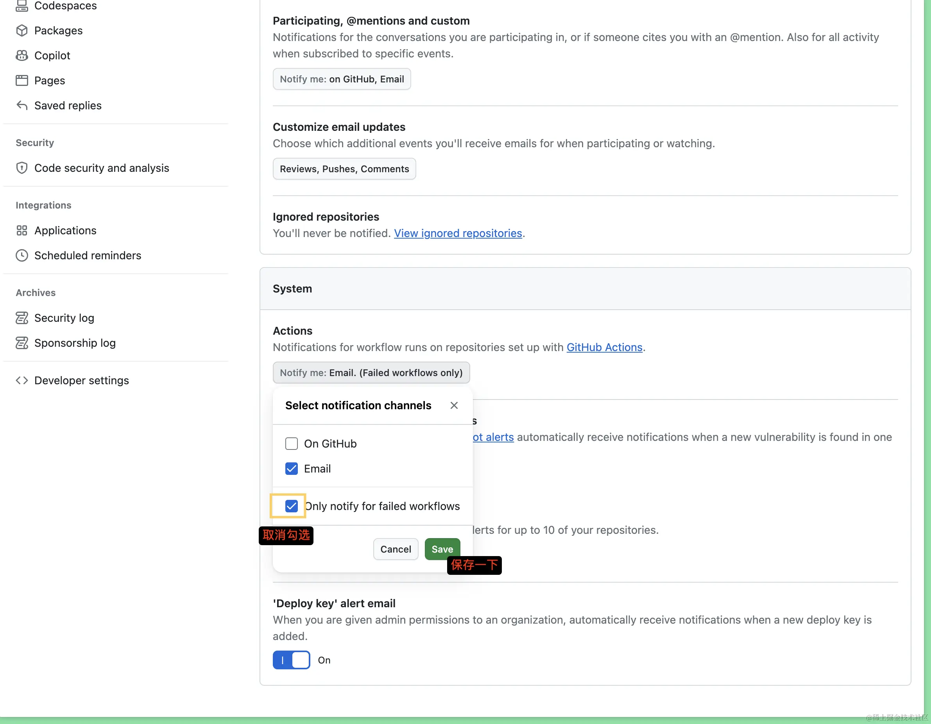Viewport: 931px width, 724px height.
Task: Click the Developer settings code icon
Action: point(22,380)
